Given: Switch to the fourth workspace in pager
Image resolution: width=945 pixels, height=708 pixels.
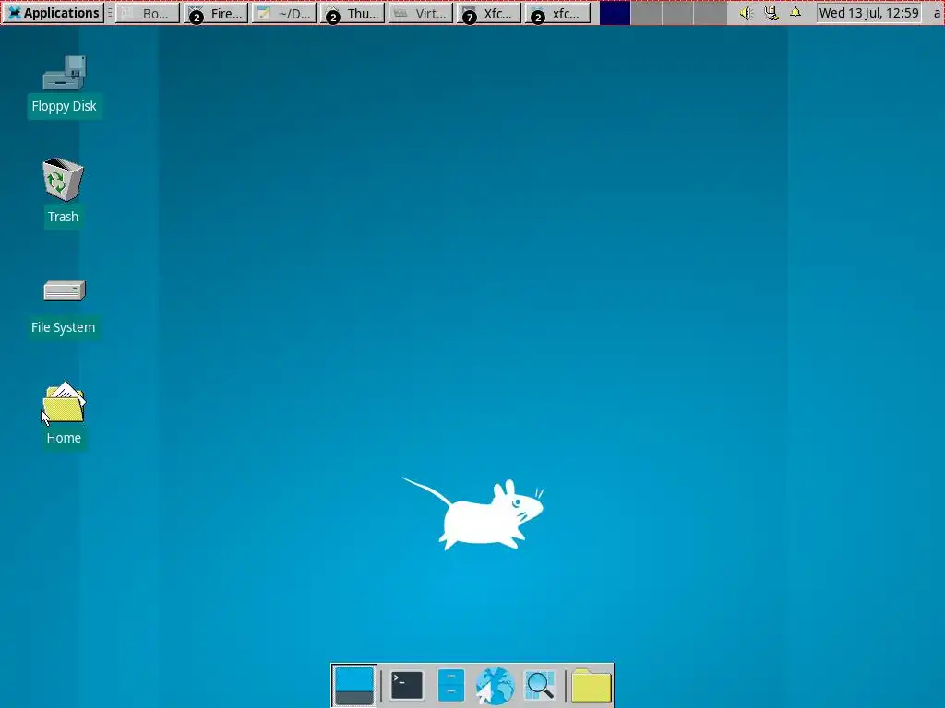Looking at the screenshot, I should click(710, 13).
